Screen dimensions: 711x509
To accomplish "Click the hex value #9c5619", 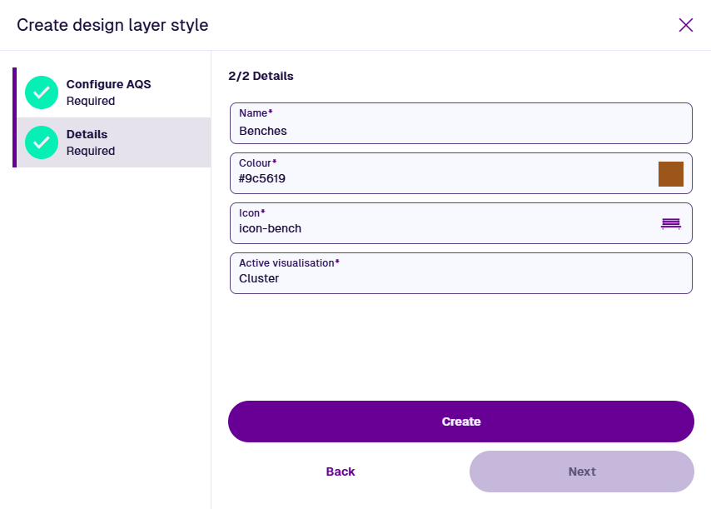I will pyautogui.click(x=262, y=178).
